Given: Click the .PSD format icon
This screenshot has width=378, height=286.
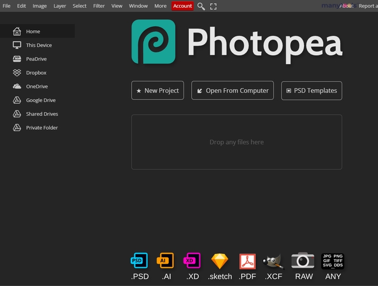Looking at the screenshot, I should tap(139, 261).
